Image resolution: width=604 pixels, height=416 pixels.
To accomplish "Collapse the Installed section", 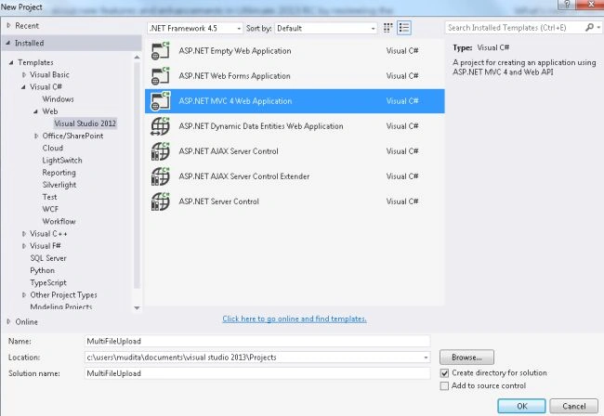I will [x=8, y=43].
